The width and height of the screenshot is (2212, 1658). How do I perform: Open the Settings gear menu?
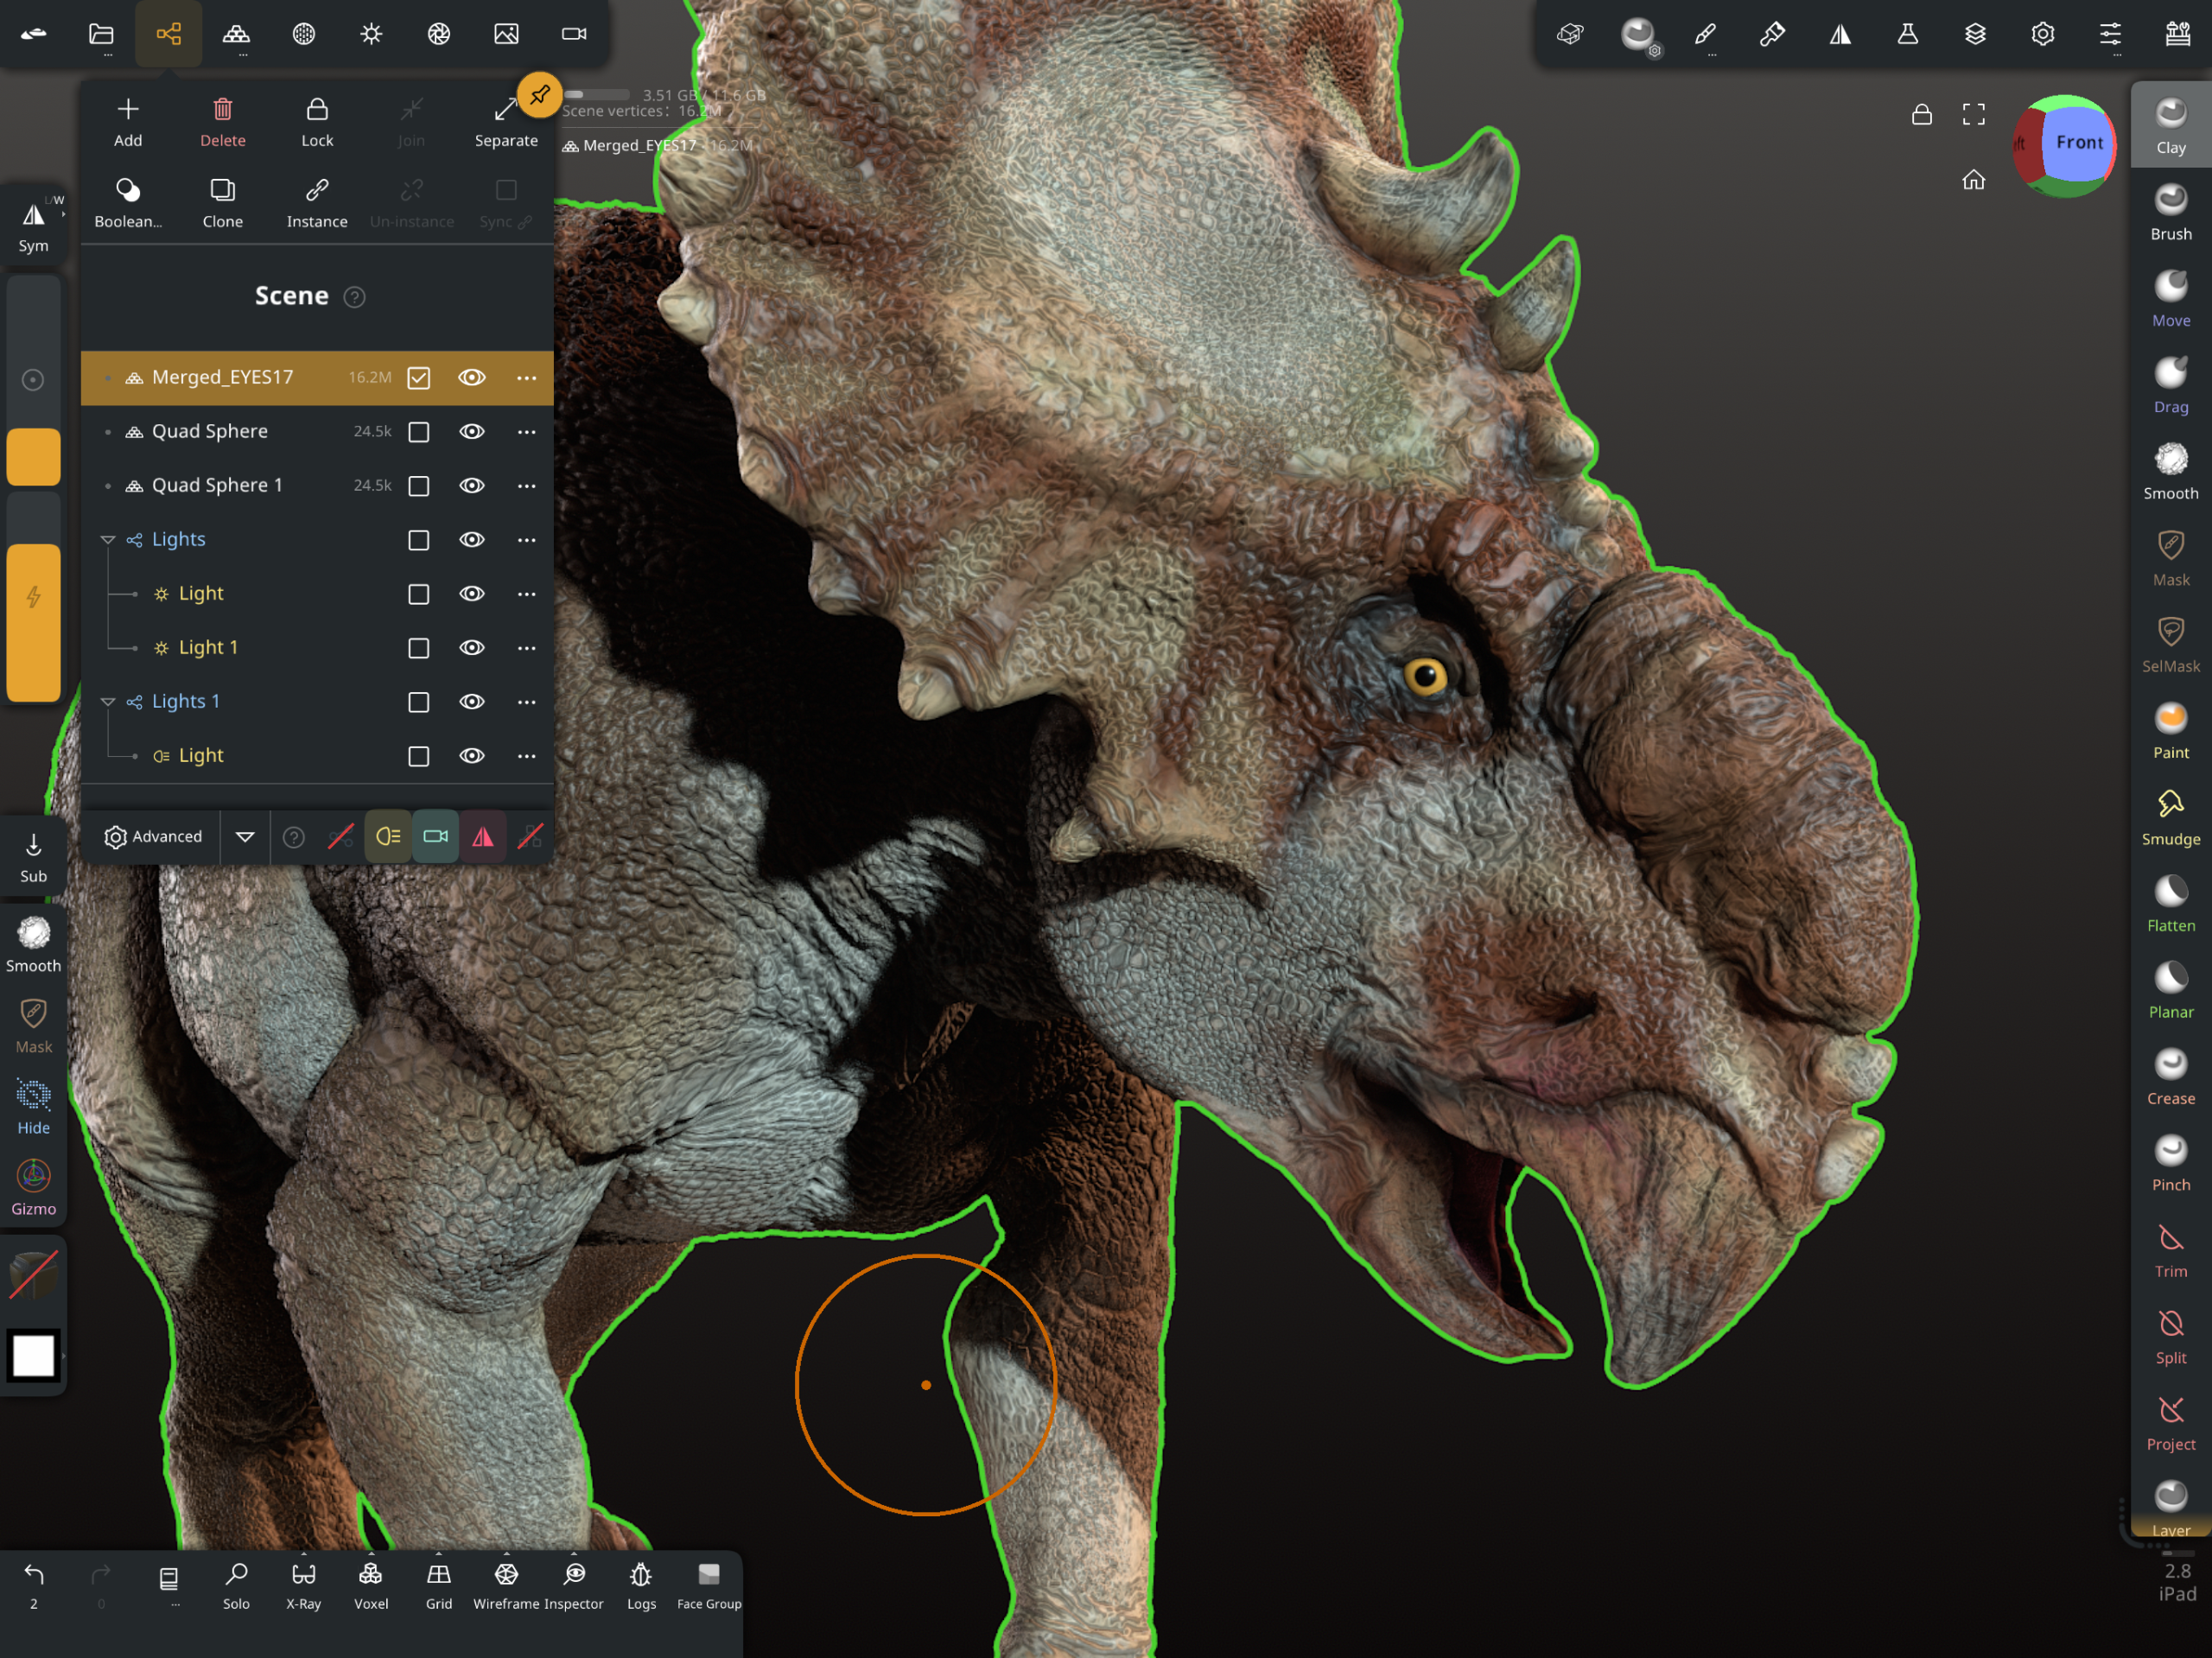[2042, 34]
